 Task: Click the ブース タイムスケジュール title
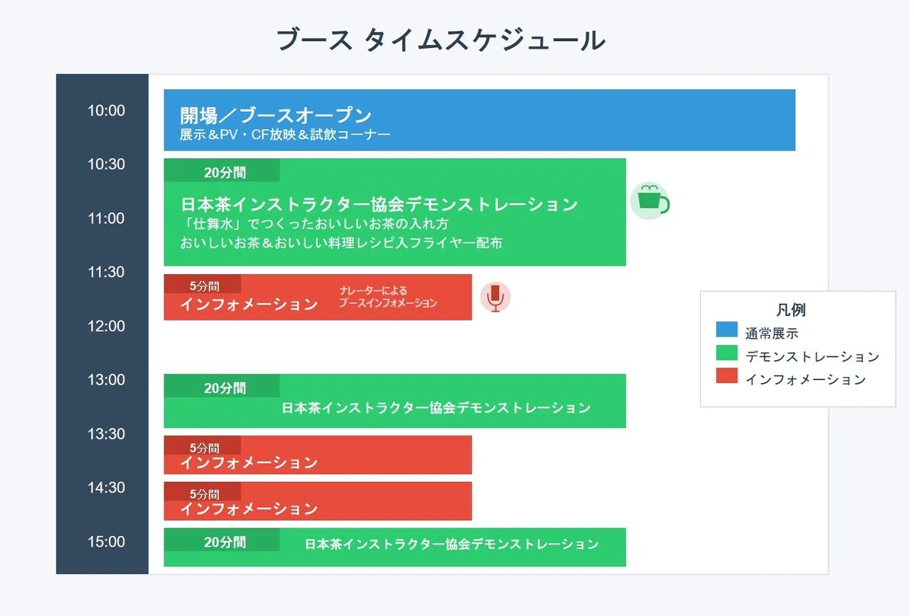(440, 40)
